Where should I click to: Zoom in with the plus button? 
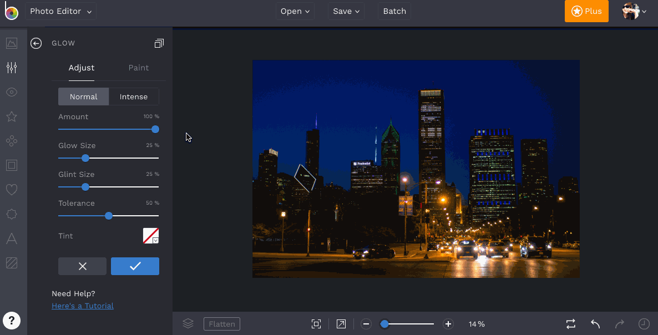click(448, 324)
